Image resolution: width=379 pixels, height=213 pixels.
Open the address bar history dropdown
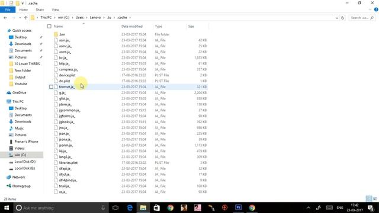(337, 18)
